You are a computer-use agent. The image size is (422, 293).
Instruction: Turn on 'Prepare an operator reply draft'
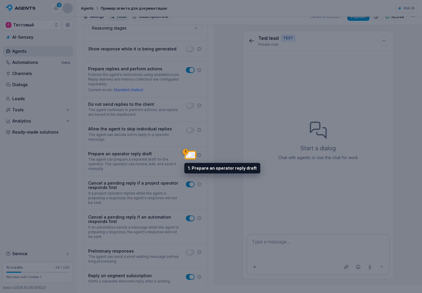click(x=190, y=155)
